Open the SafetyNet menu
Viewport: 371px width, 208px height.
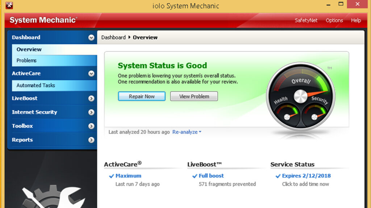pyautogui.click(x=306, y=21)
